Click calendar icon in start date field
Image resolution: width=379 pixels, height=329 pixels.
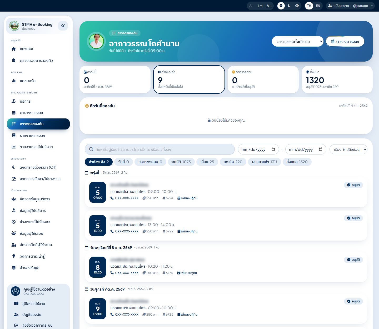[x=273, y=149]
